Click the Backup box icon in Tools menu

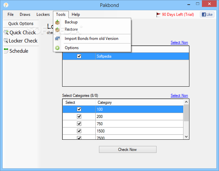pyautogui.click(x=58, y=22)
